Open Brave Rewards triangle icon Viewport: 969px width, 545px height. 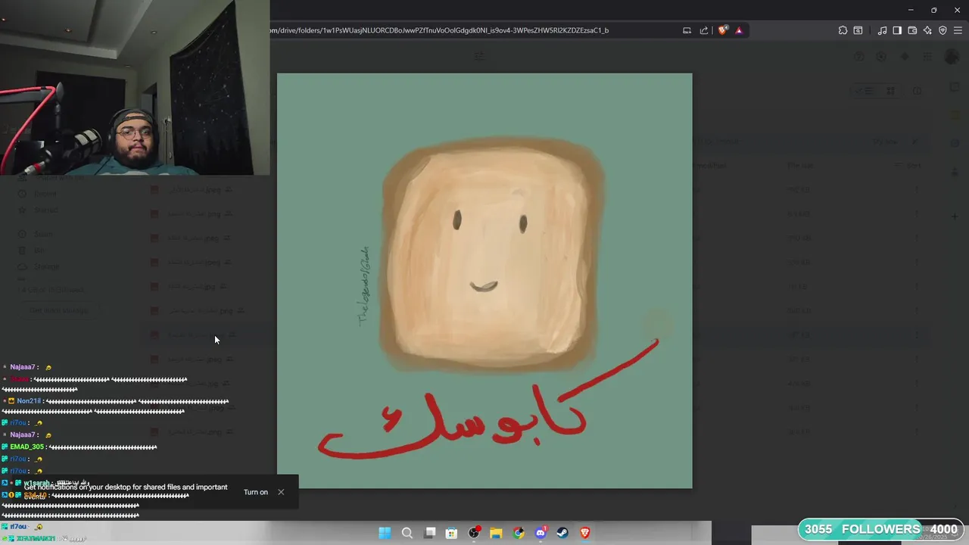pos(739,30)
